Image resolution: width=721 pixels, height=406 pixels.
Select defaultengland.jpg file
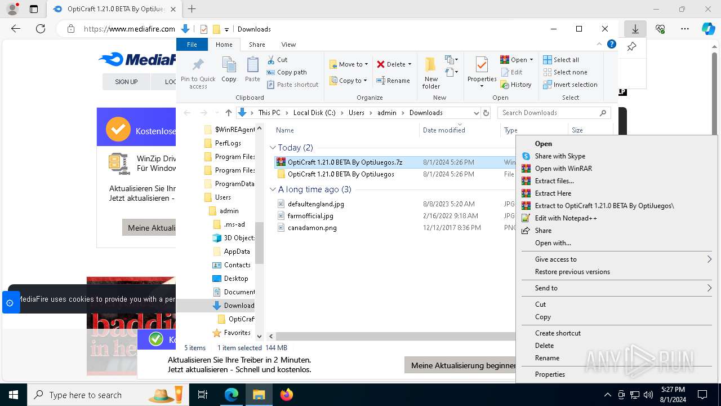pyautogui.click(x=315, y=204)
